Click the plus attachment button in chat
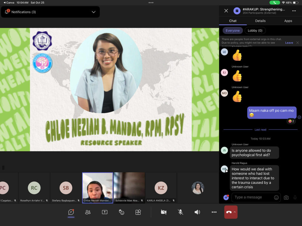 (226, 197)
